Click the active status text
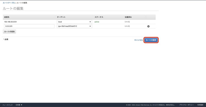 pos(97,22)
